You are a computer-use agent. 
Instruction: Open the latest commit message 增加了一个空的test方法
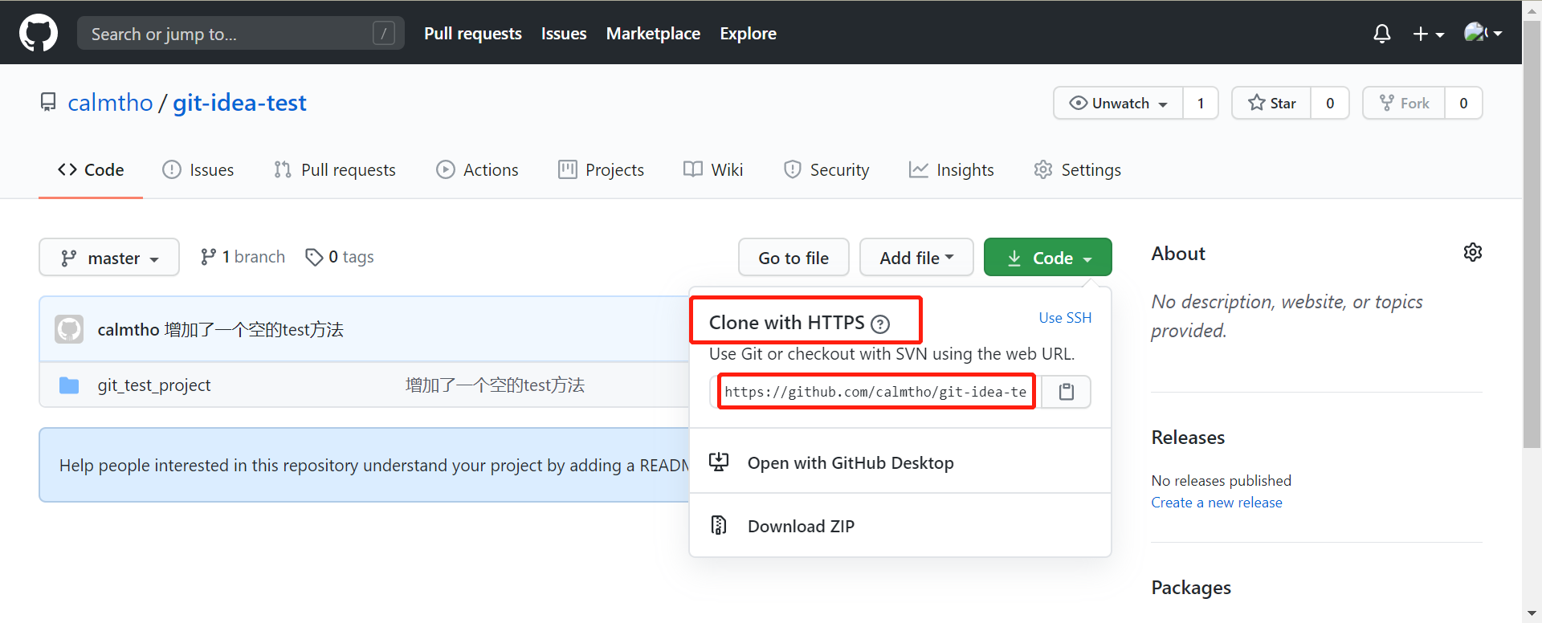[x=254, y=330]
